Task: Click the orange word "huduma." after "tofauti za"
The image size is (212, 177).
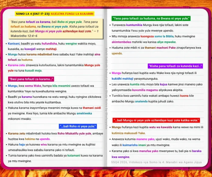Action: 27,60
